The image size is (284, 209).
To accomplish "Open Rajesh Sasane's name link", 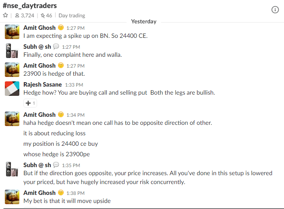I will click(43, 85).
